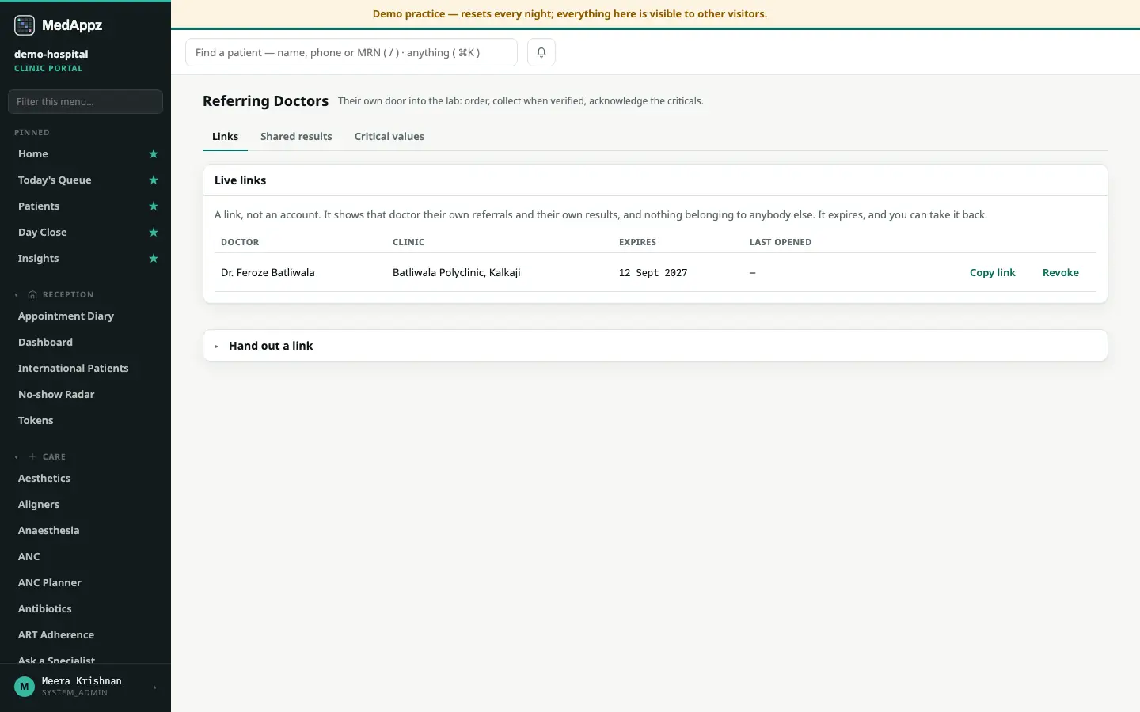Click the 12 Sept 2027 expiry date

pos(653,272)
